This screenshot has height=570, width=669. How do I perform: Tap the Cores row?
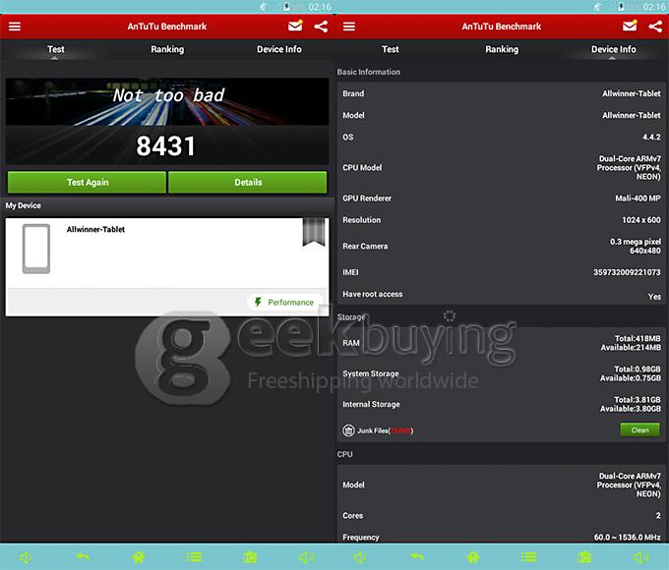point(502,515)
